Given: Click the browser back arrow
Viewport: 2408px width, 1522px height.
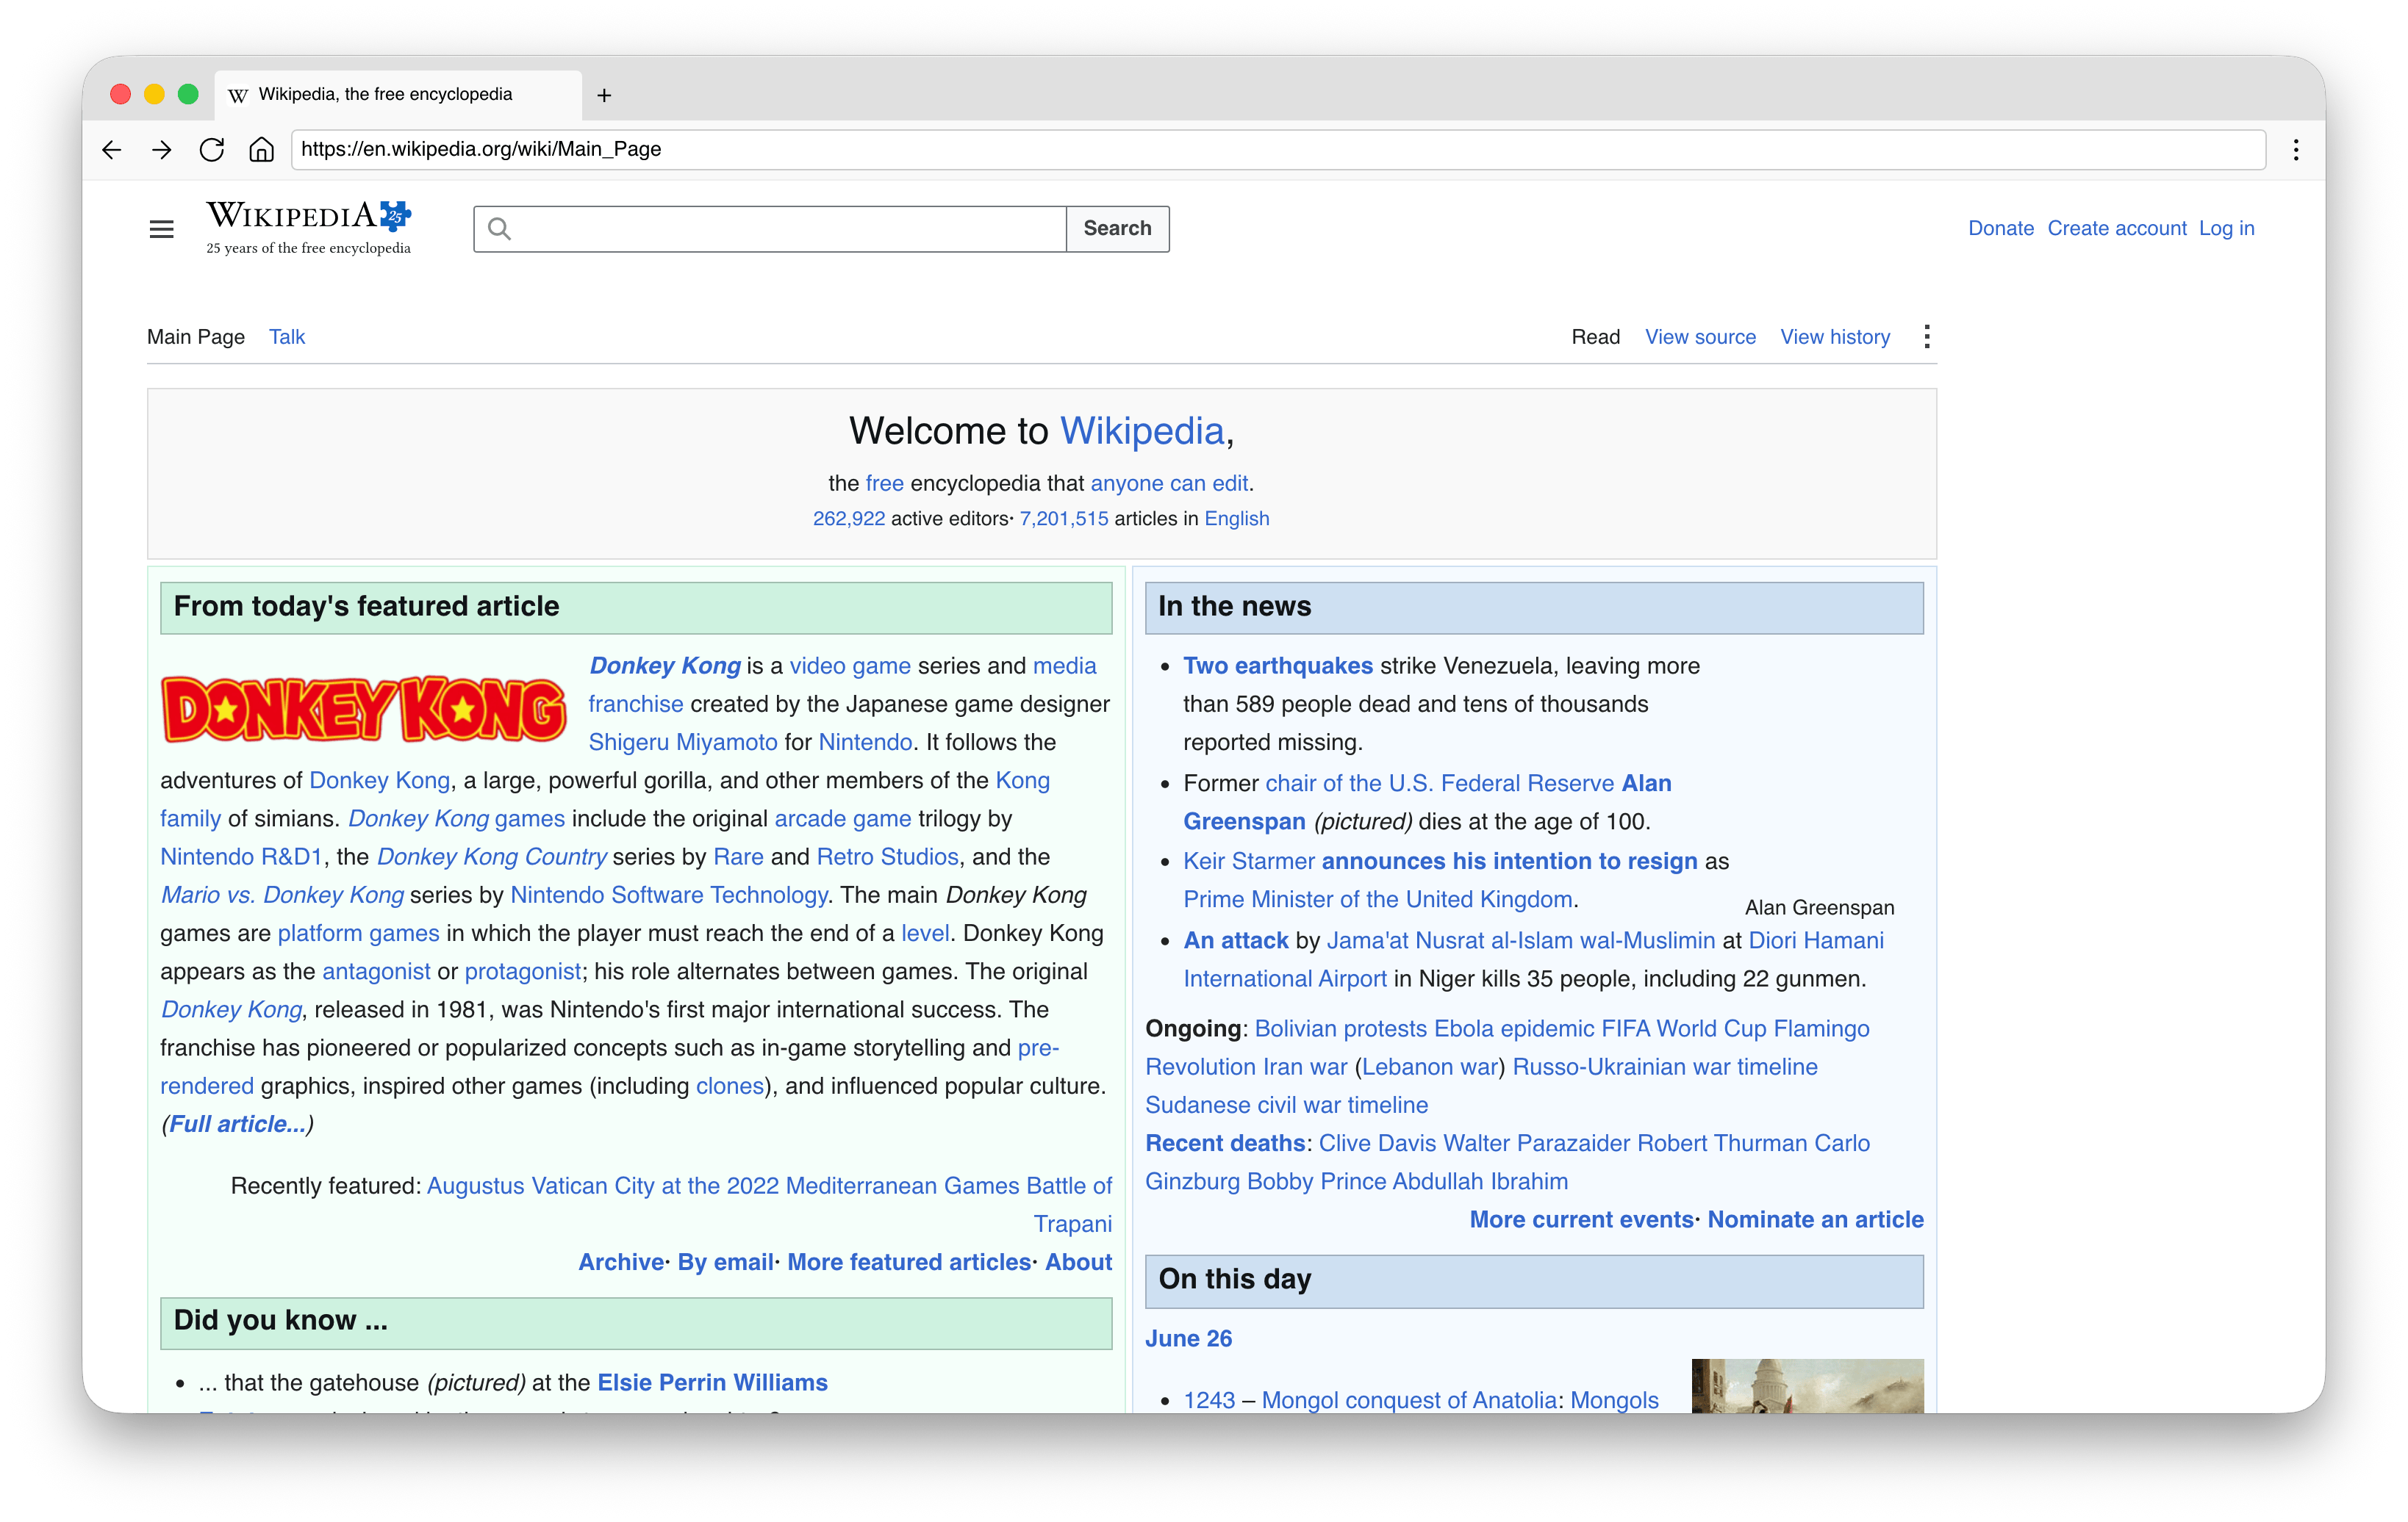Looking at the screenshot, I should 112,150.
